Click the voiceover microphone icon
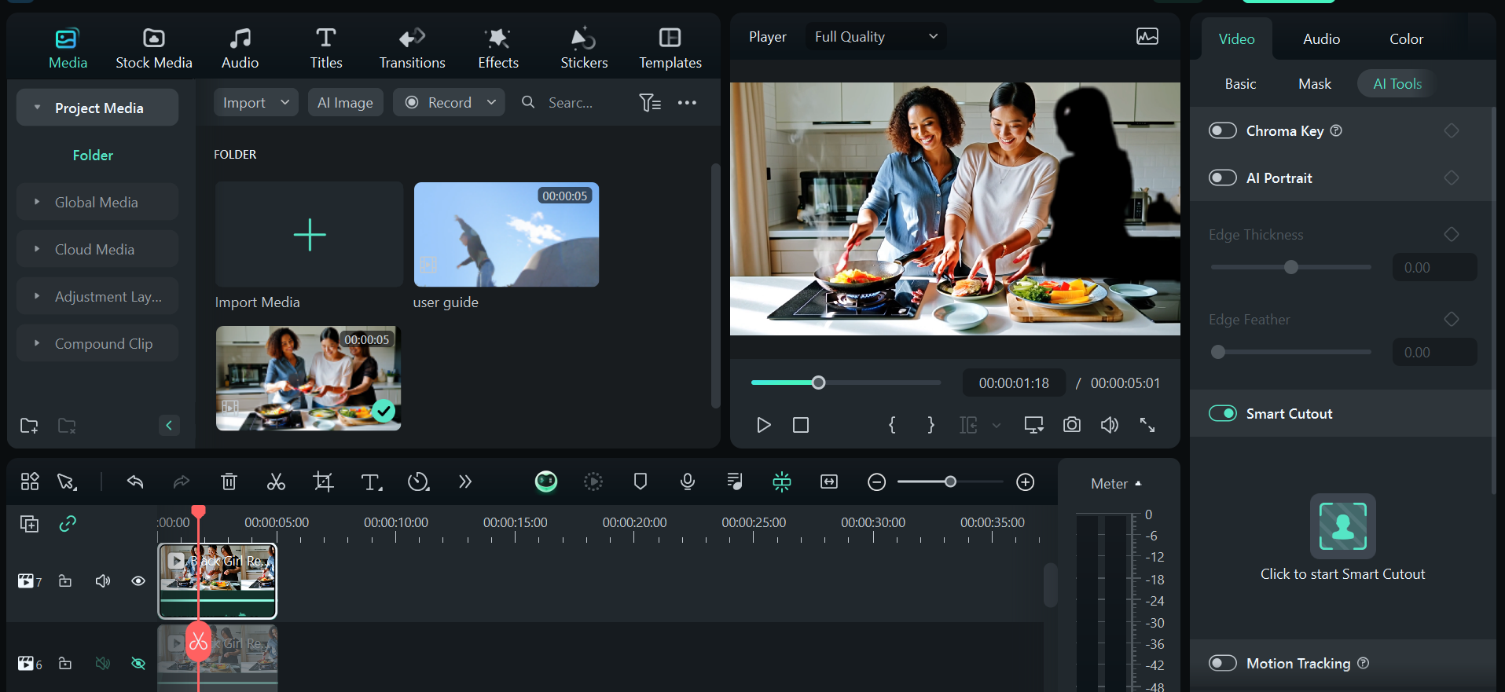Viewport: 1505px width, 692px height. tap(688, 481)
